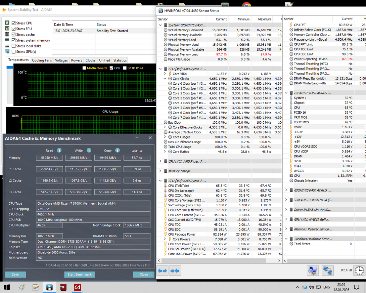Click HWiNFO monitor with magnifier icon
The height and width of the screenshot is (293, 366).
point(313,270)
